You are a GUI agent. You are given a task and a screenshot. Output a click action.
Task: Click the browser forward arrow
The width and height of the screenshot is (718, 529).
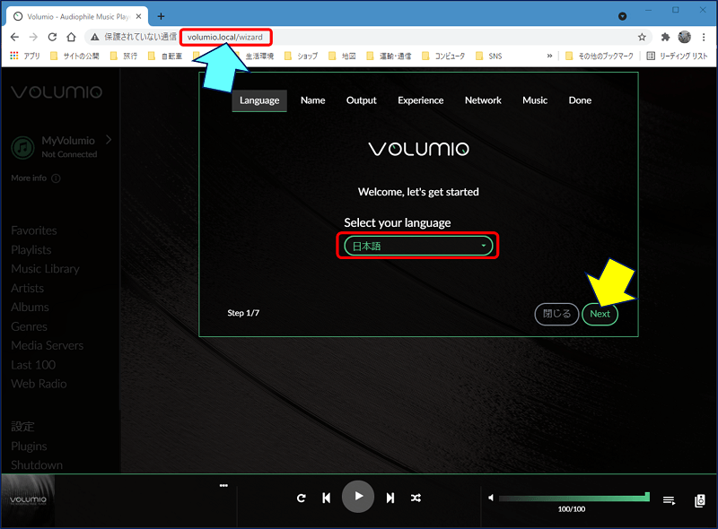point(33,37)
